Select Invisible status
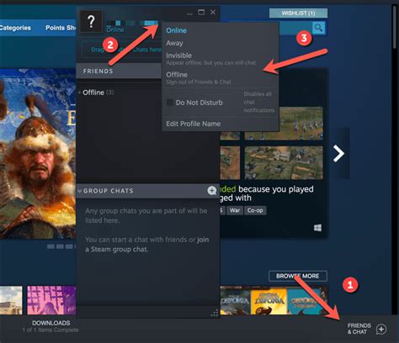399x343 pixels. (210, 59)
